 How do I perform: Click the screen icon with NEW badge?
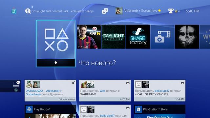pos(16,84)
